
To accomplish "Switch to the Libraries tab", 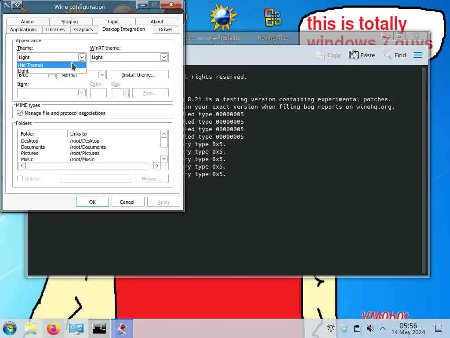I will click(55, 29).
